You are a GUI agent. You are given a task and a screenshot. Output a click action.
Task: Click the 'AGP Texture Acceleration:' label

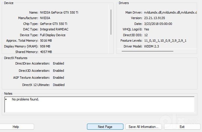pyautogui.click(x=31, y=78)
